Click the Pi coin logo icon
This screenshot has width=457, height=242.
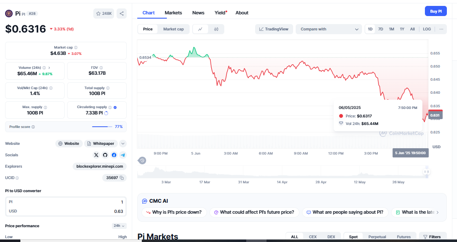(9, 14)
